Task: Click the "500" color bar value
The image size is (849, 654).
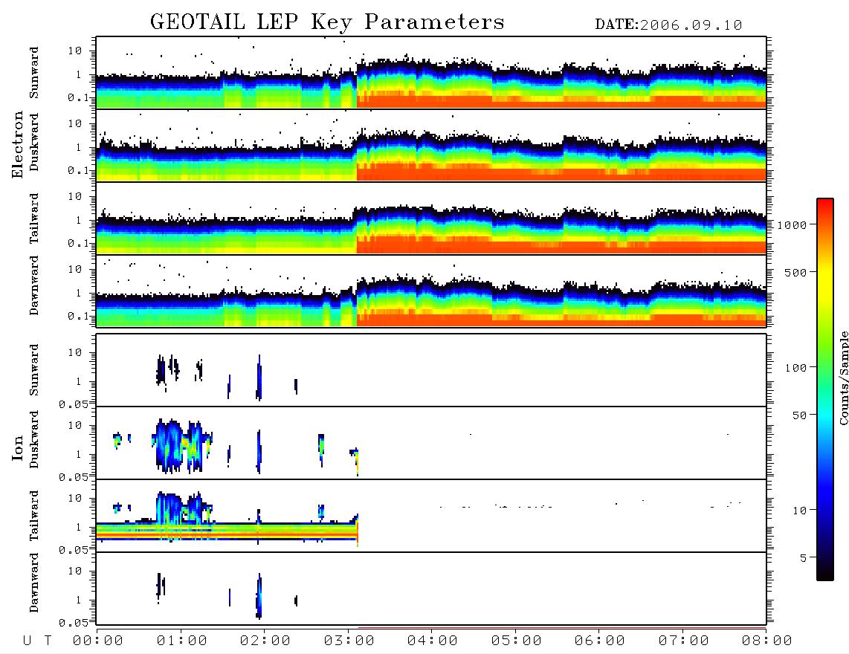Action: (x=795, y=272)
